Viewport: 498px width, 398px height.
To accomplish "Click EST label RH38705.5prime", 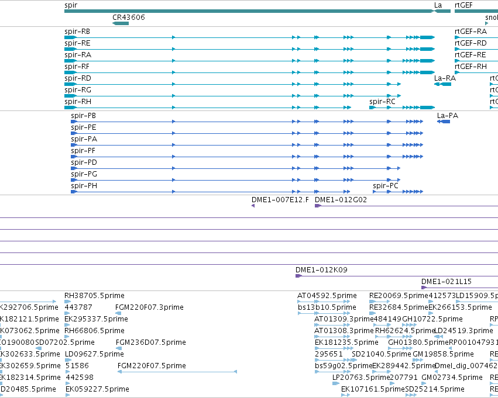I will click(x=94, y=296).
